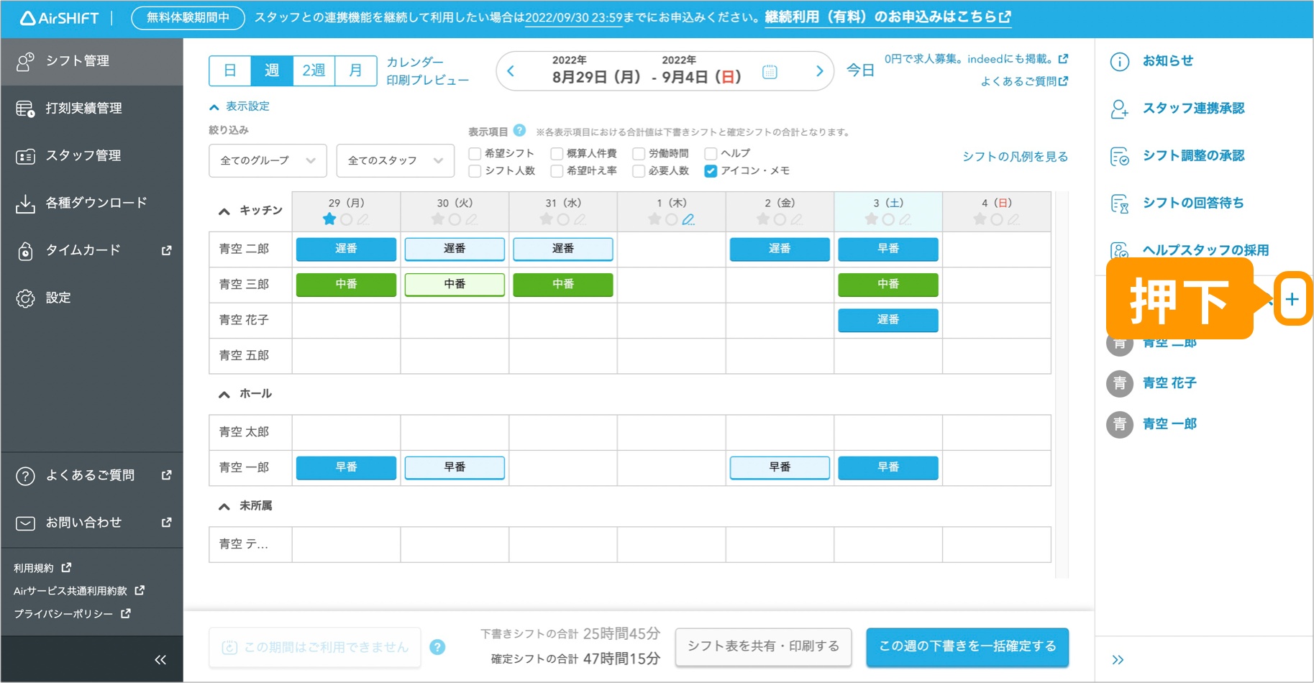1314x683 pixels.
Task: Switch to the 2週 view tab
Action: point(314,70)
